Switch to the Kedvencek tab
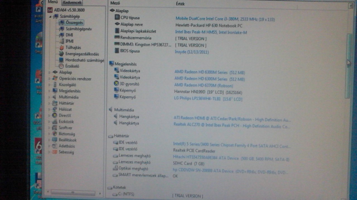Screen dimensions: 357x200 click(72, 2)
